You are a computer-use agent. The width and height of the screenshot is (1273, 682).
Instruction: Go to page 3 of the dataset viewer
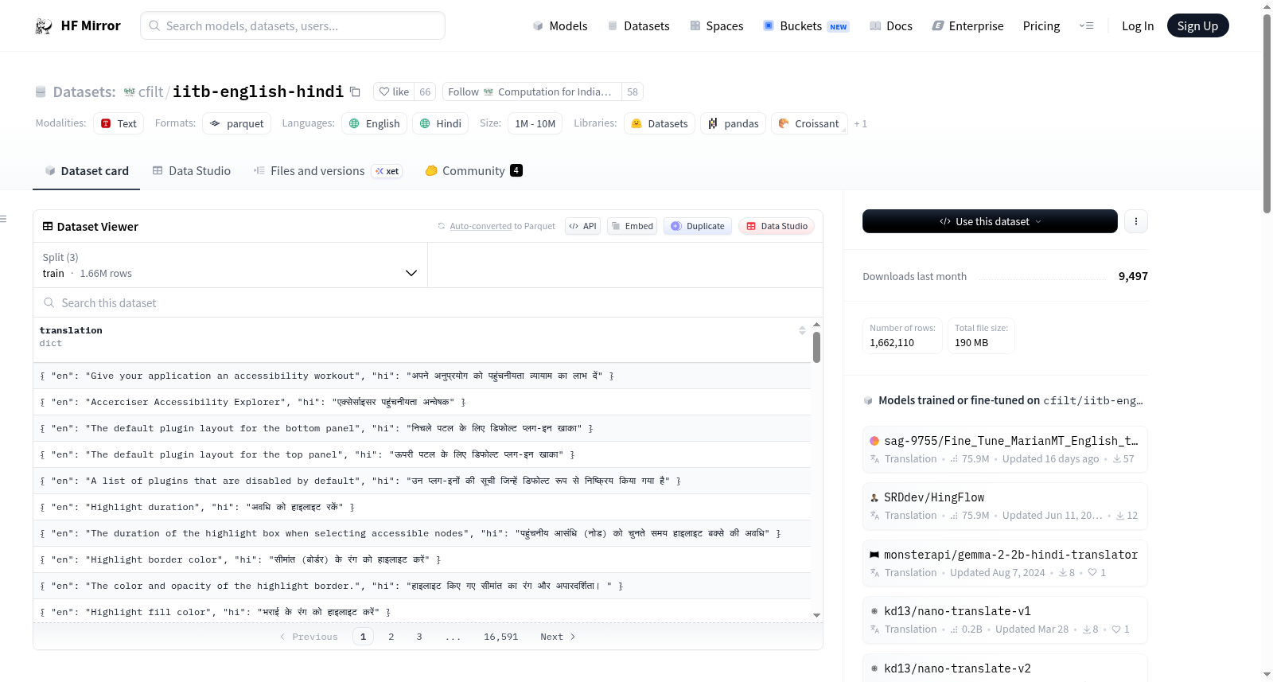(x=419, y=637)
